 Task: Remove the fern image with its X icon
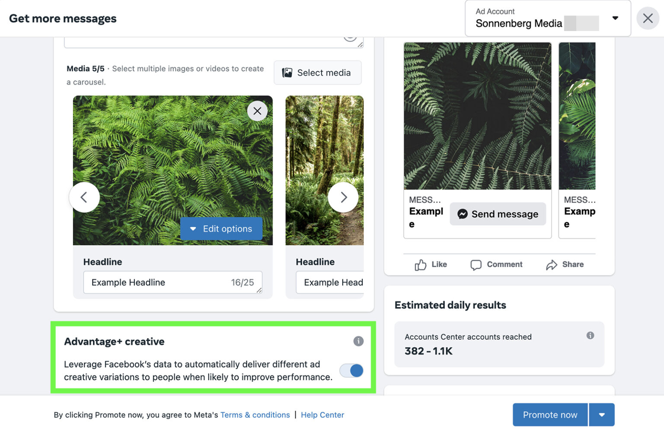[257, 111]
